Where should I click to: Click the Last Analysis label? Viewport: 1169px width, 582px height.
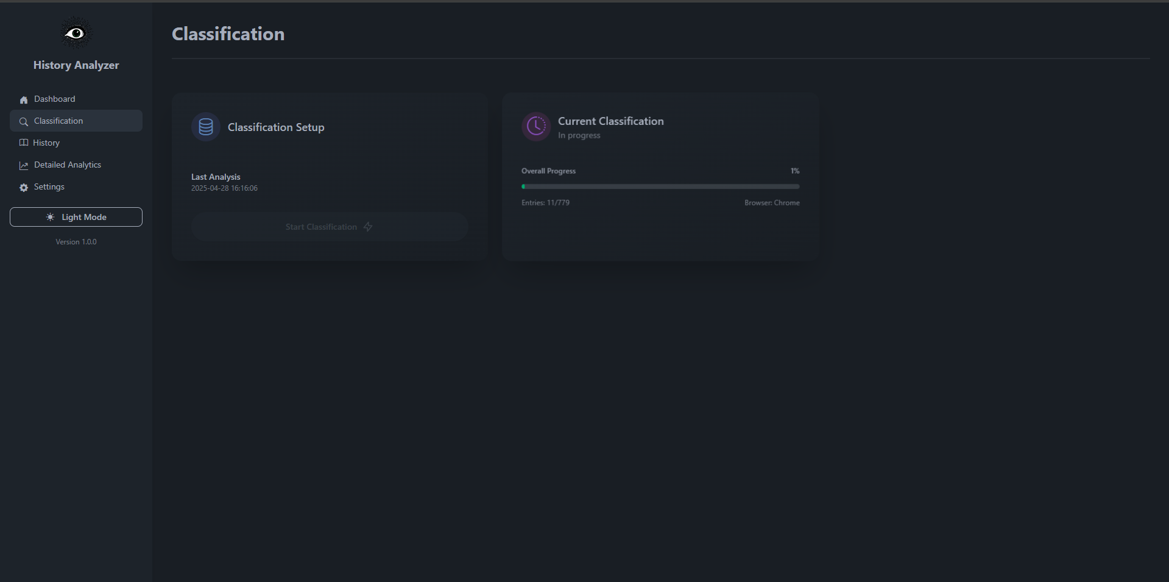coord(216,177)
